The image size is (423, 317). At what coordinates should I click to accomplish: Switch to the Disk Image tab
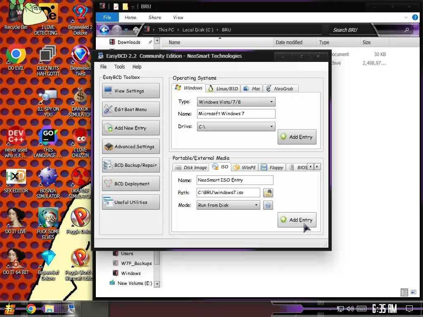tap(191, 168)
